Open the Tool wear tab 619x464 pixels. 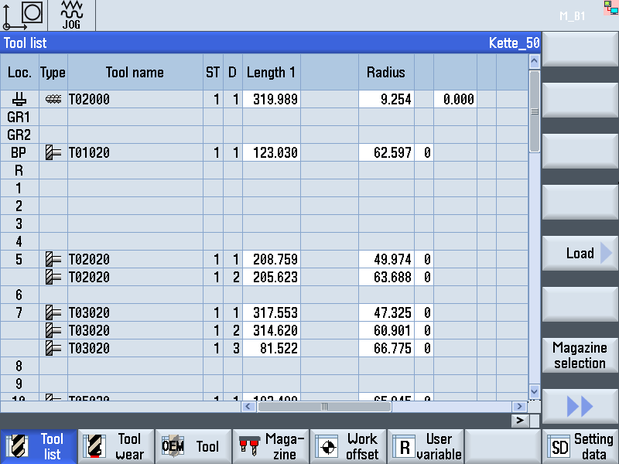click(x=116, y=446)
